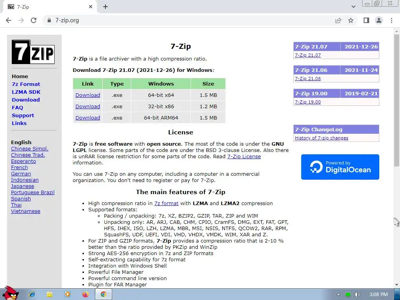Click the 1.2 MB size cell
Image resolution: width=400 pixels, height=300 pixels.
point(208,106)
